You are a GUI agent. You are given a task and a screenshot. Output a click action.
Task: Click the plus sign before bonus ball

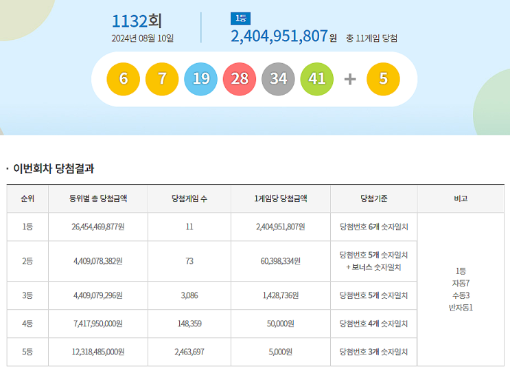click(350, 79)
